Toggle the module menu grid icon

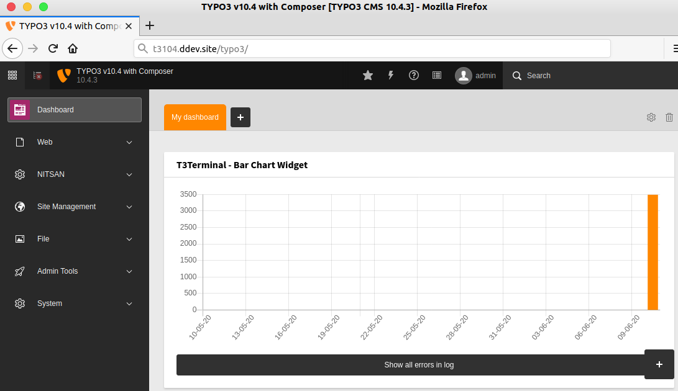point(12,76)
